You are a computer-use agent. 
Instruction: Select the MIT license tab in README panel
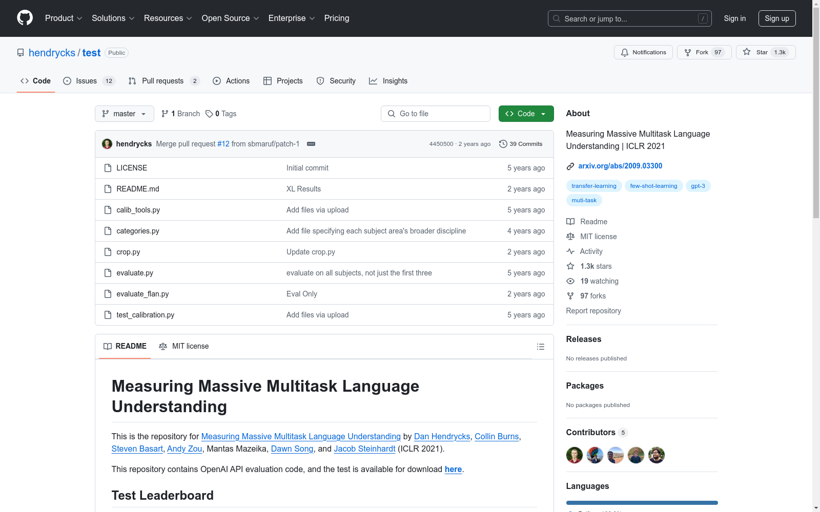tap(184, 347)
